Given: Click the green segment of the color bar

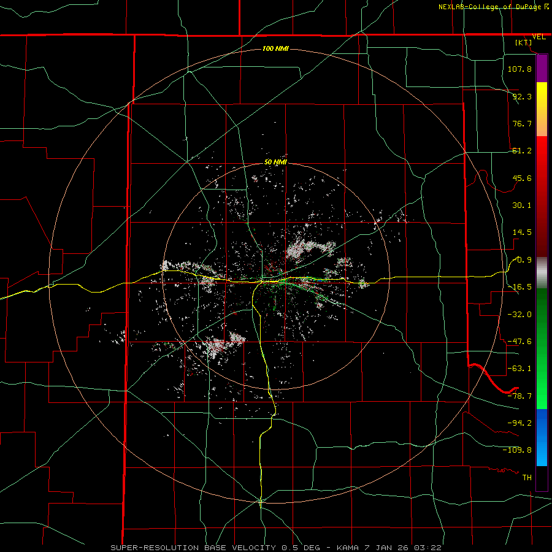Looking at the screenshot, I should point(542,349).
